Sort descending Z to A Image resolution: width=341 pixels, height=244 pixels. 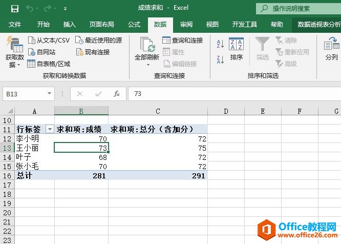click(x=220, y=59)
